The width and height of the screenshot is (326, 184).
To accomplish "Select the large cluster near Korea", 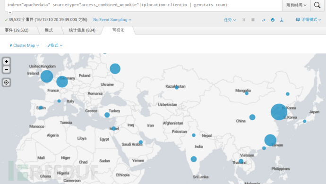I will tap(279, 112).
